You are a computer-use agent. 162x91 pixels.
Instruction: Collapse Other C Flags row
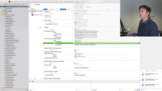tap(44, 65)
